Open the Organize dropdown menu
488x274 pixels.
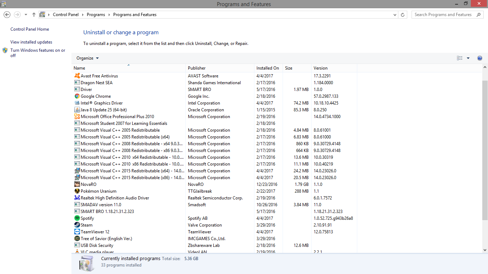88,58
